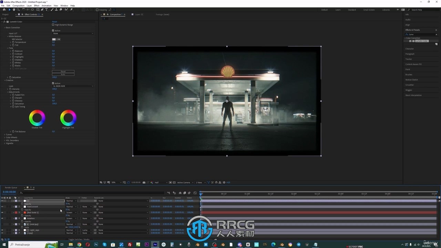Open the composition mini-flowchart icon in timeline

tap(168, 193)
